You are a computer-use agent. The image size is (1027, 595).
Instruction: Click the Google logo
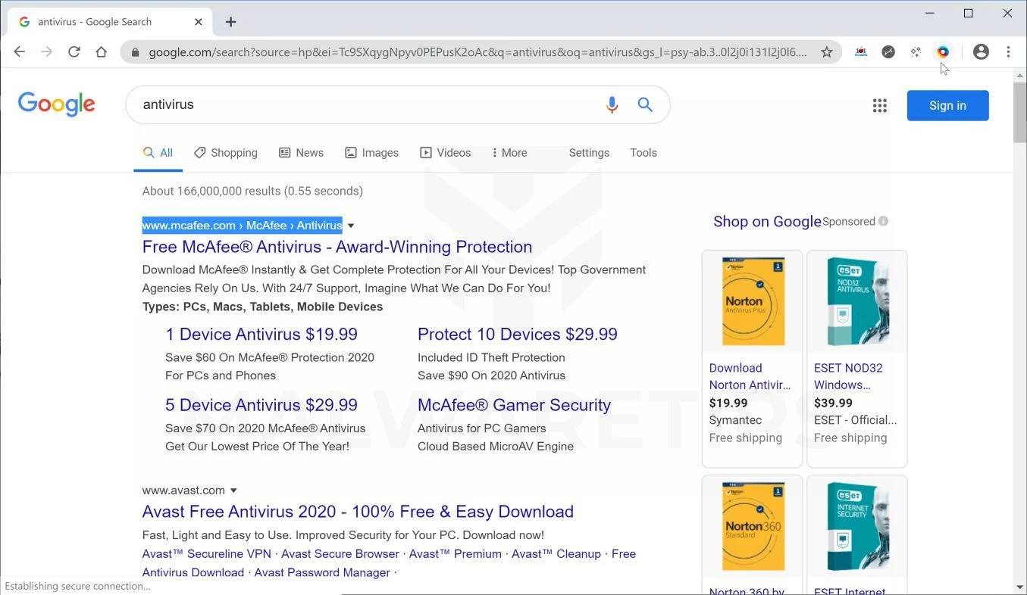pyautogui.click(x=57, y=104)
